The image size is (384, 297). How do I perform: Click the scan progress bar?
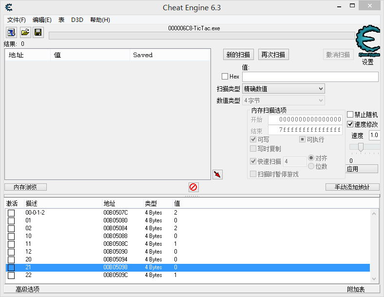point(202,36)
